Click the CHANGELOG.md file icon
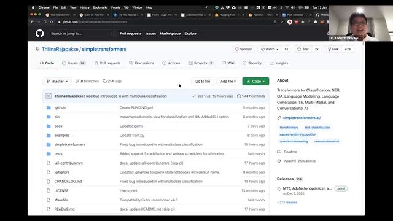The height and width of the screenshot is (221, 393). (x=49, y=182)
